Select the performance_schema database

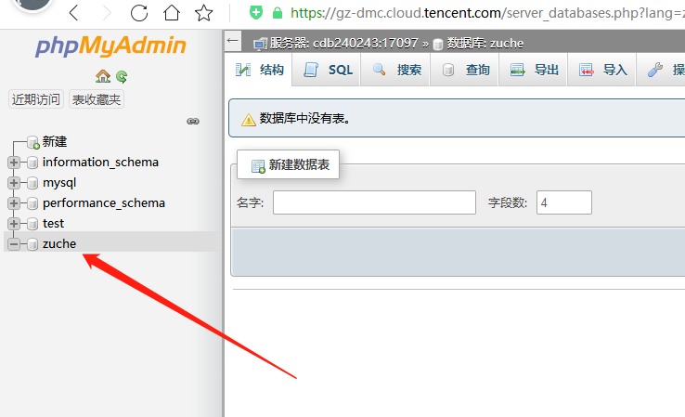point(104,203)
